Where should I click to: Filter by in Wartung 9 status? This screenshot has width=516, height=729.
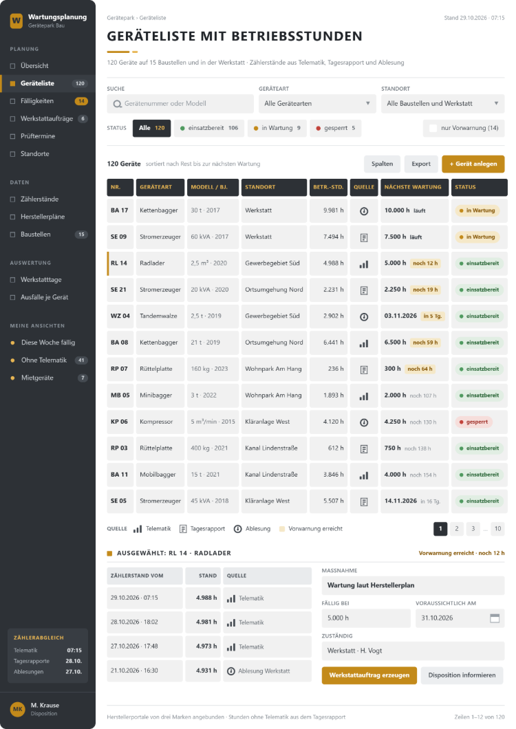click(277, 128)
